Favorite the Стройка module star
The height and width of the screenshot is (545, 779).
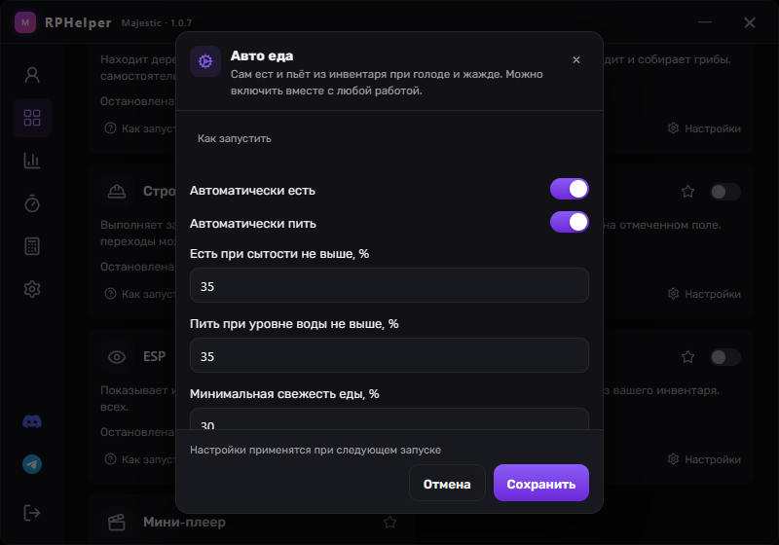(x=688, y=191)
